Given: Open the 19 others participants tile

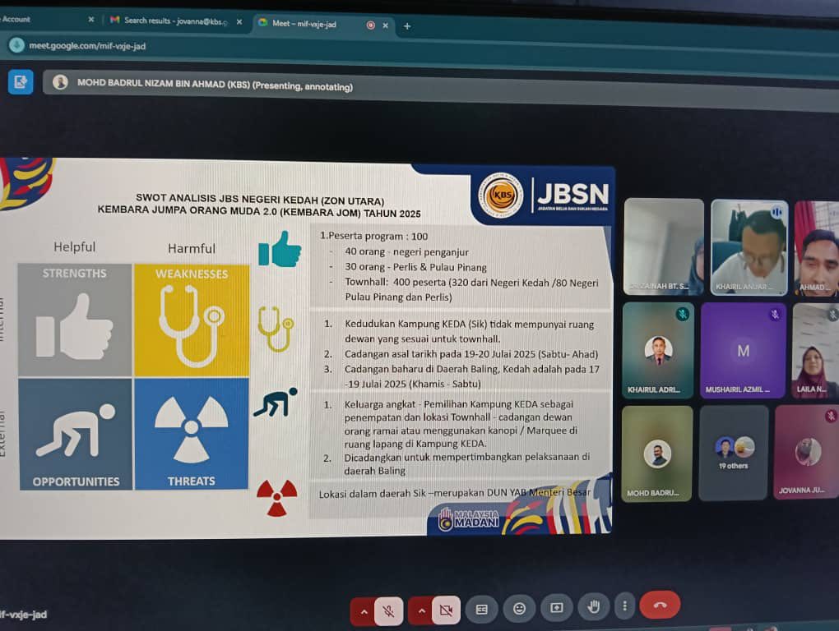Looking at the screenshot, I should tap(733, 453).
